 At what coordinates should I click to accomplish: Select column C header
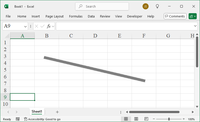point(71,36)
